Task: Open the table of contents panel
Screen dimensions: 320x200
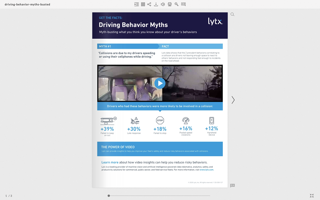Action: 136,4
